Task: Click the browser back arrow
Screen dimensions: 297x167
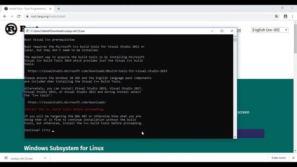Action: [x=5, y=17]
